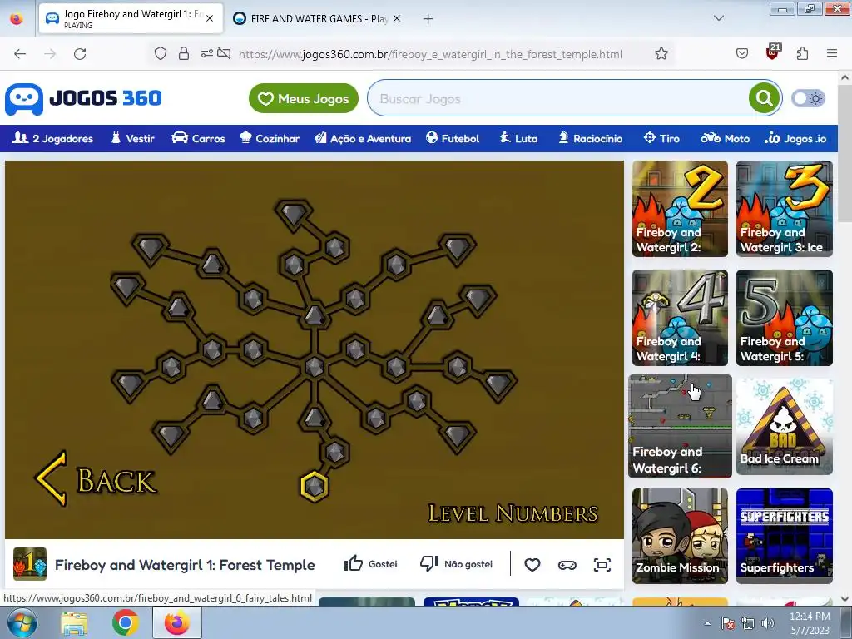Click the Back arrow in game

[x=97, y=479]
